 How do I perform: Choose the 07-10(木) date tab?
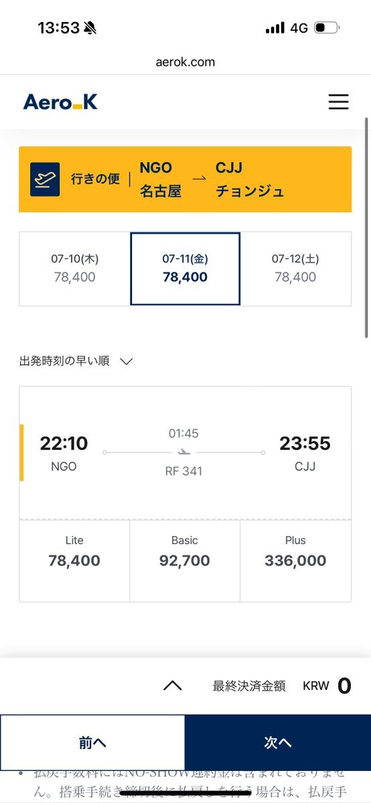point(74,268)
